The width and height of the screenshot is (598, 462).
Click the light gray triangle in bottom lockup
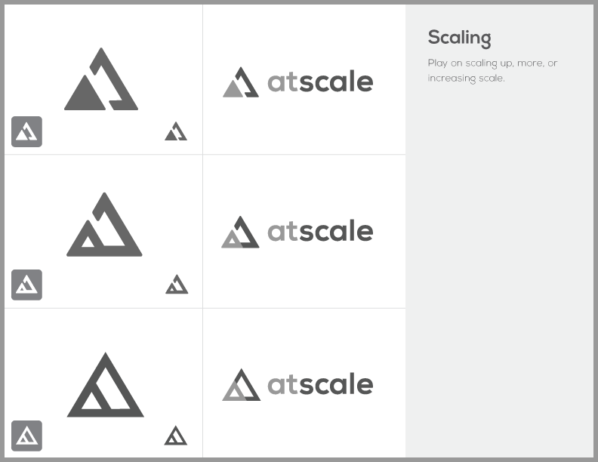[235, 392]
